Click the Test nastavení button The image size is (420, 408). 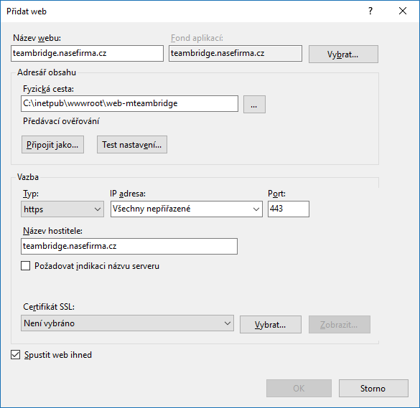[x=132, y=145]
